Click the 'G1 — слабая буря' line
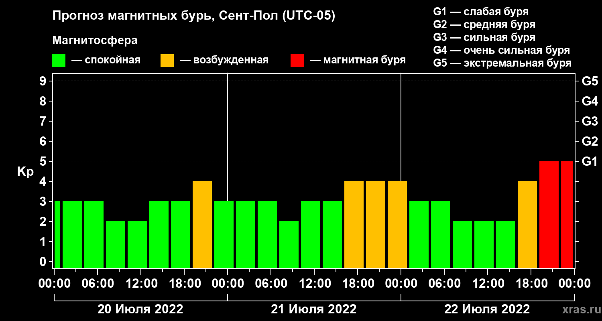Image resolution: width=602 pixels, height=321 pixels. (481, 11)
